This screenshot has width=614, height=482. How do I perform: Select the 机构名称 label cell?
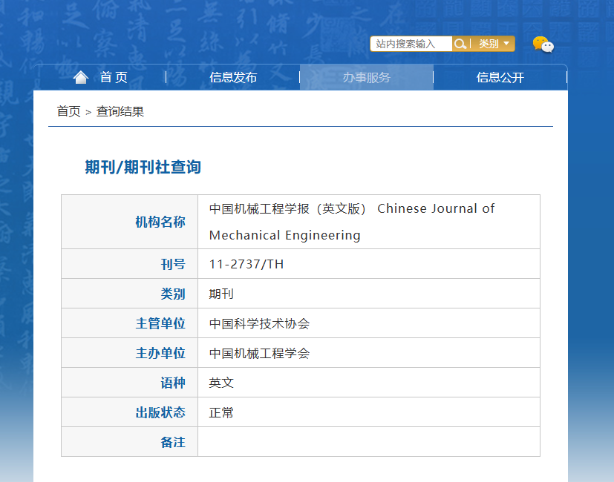(129, 222)
